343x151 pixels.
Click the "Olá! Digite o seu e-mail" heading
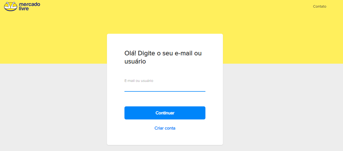coord(163,53)
